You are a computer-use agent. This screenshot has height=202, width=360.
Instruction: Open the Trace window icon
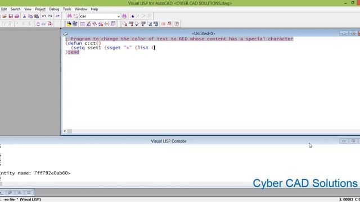click(94, 24)
